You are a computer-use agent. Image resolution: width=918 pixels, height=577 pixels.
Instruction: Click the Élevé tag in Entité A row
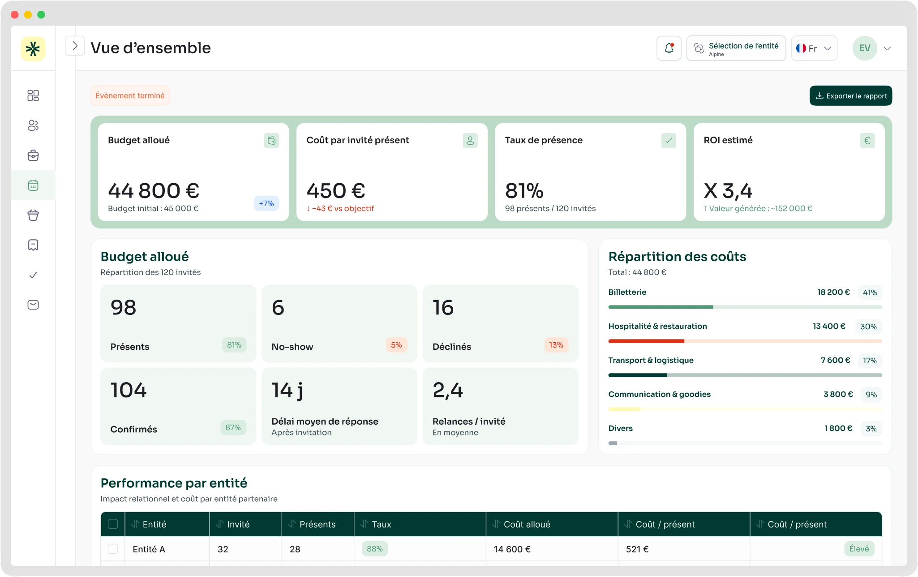coord(859,549)
